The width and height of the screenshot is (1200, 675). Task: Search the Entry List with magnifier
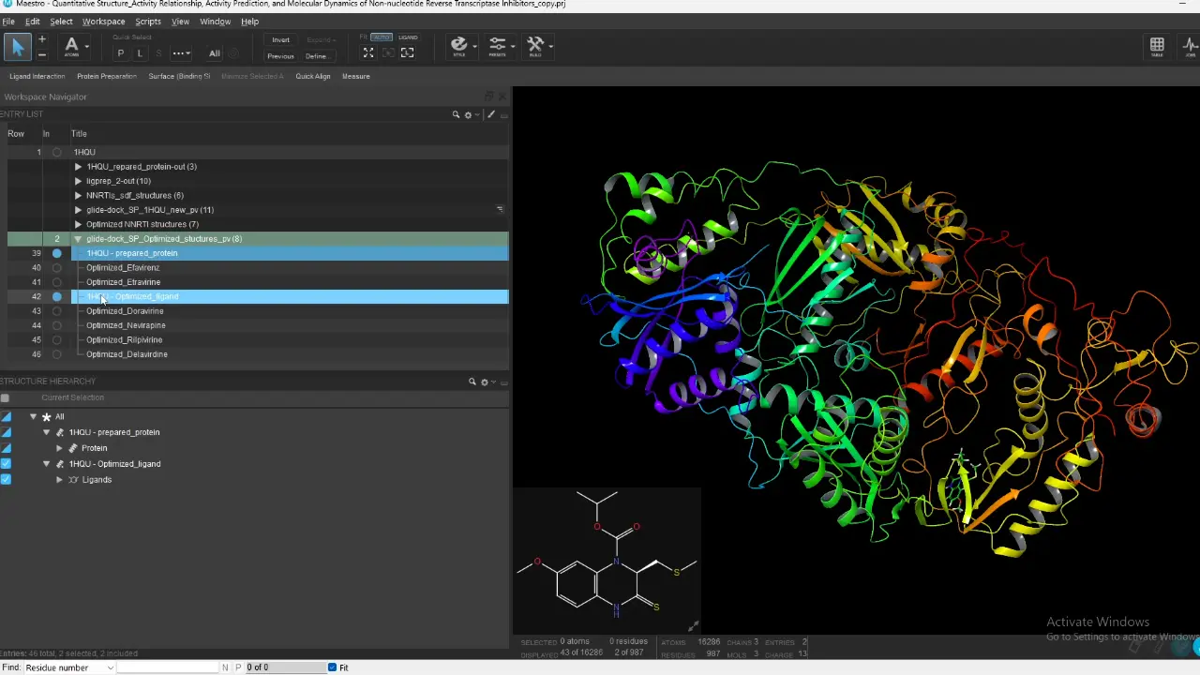456,115
